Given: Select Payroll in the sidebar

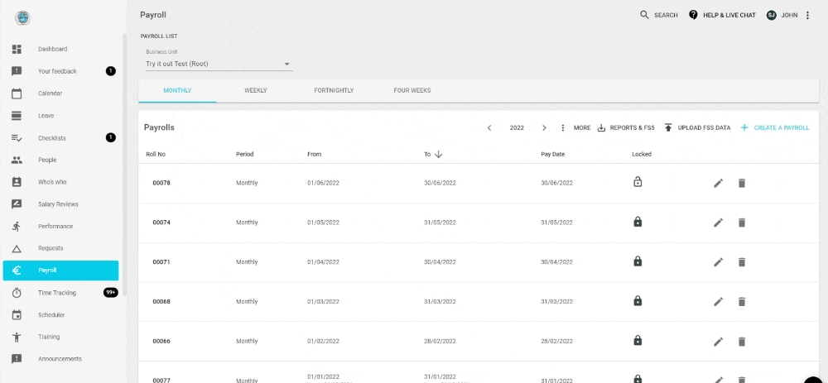Looking at the screenshot, I should 60,270.
